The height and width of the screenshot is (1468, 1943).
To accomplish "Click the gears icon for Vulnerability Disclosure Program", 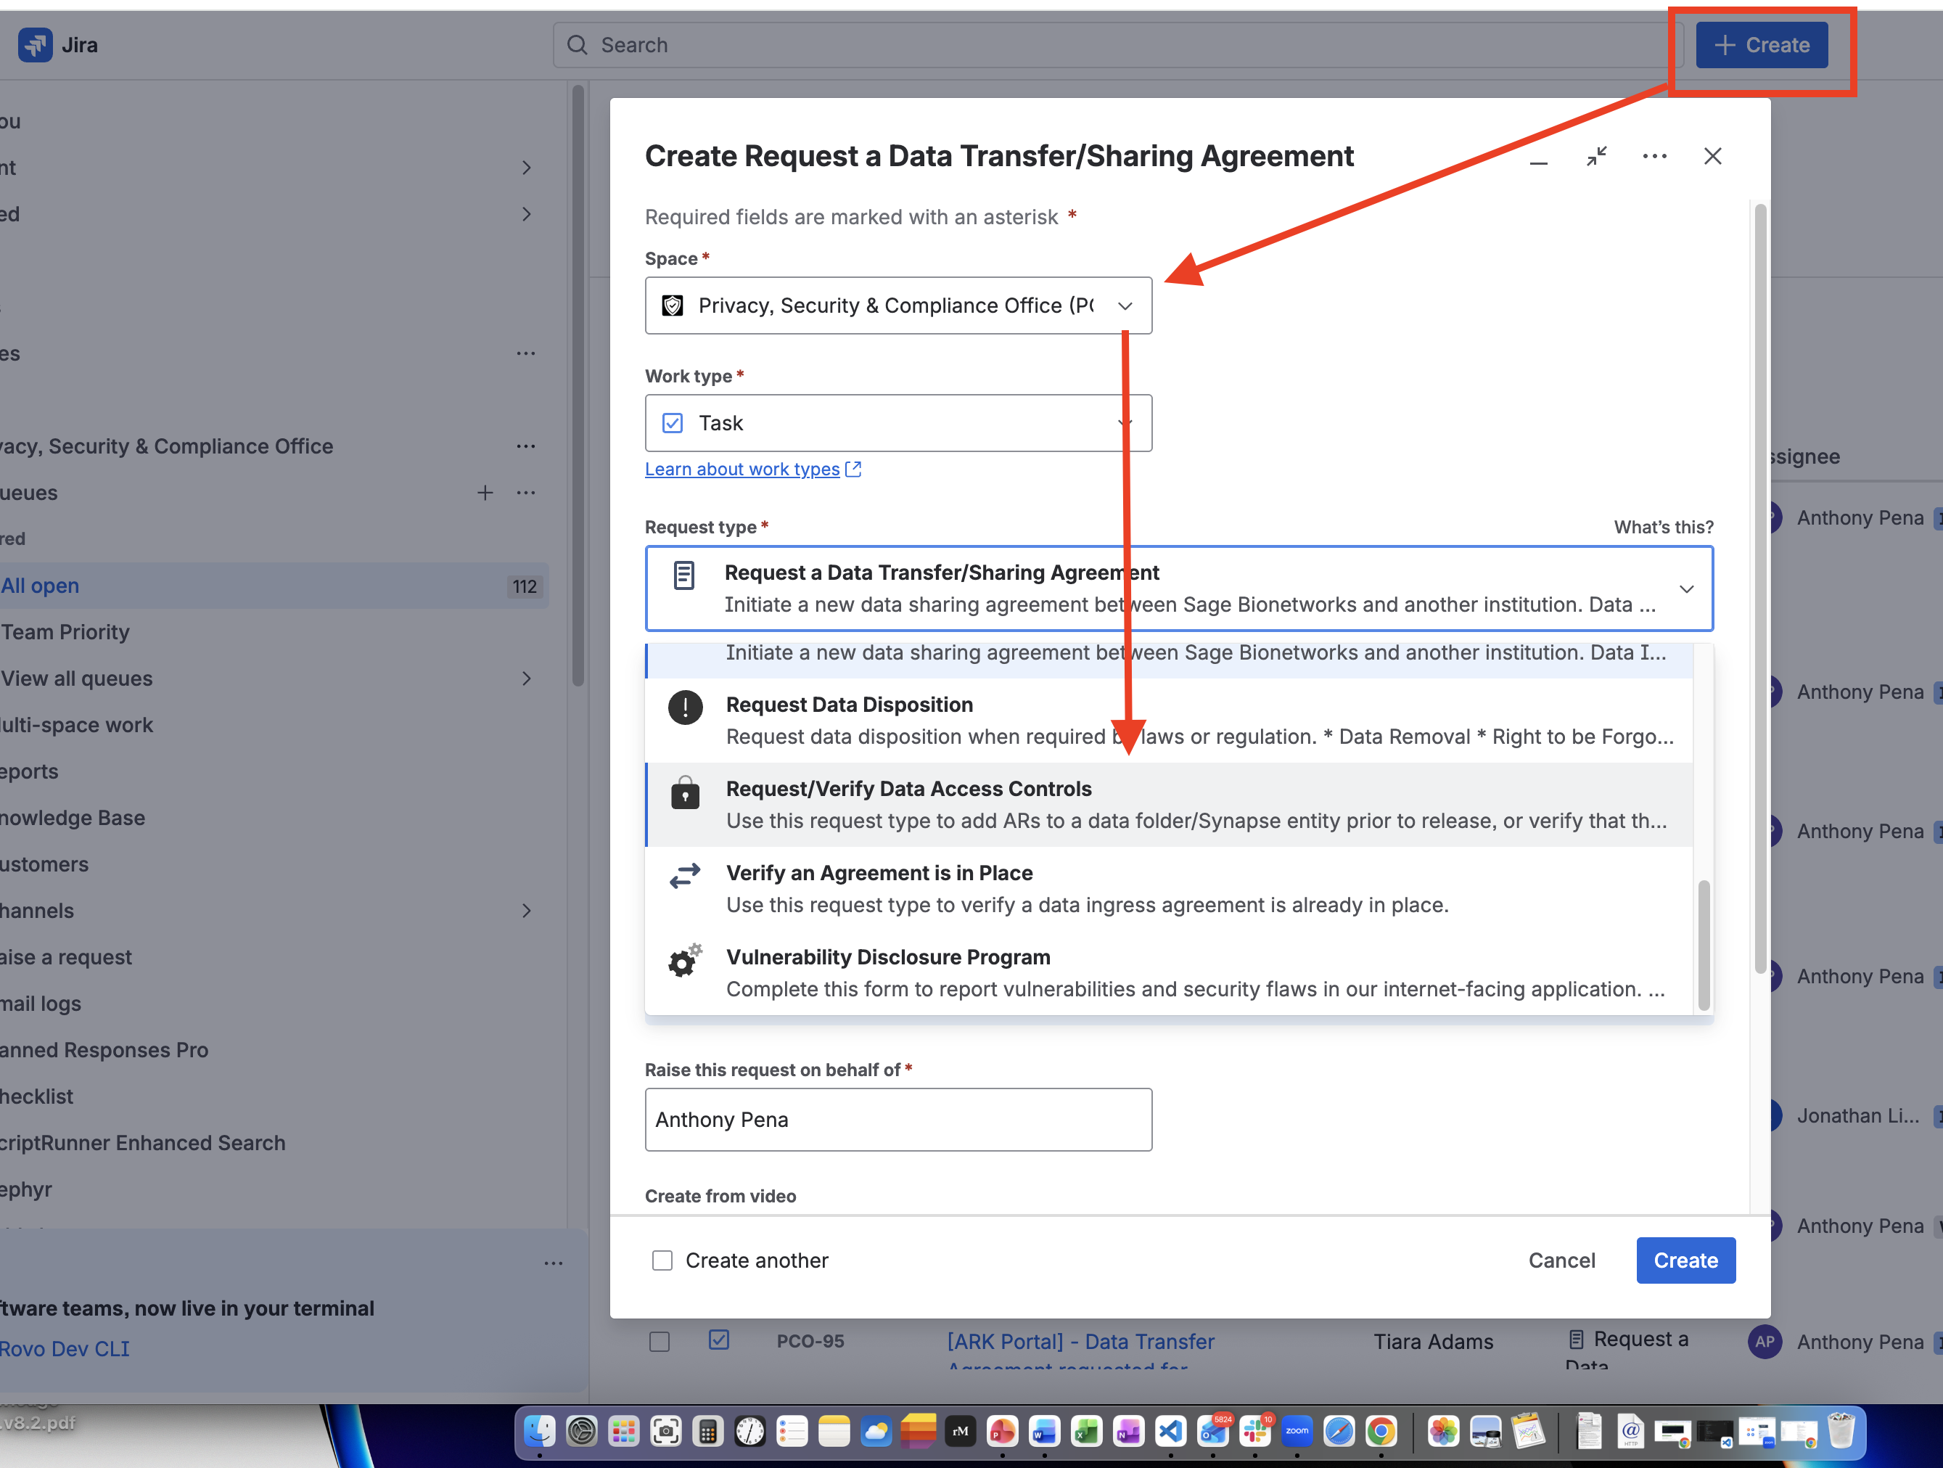I will (685, 960).
